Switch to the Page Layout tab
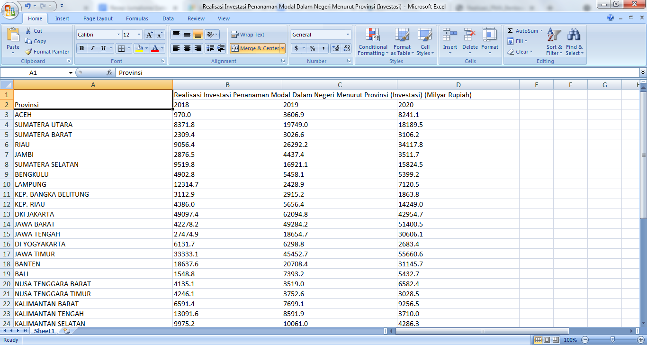 (x=98, y=18)
